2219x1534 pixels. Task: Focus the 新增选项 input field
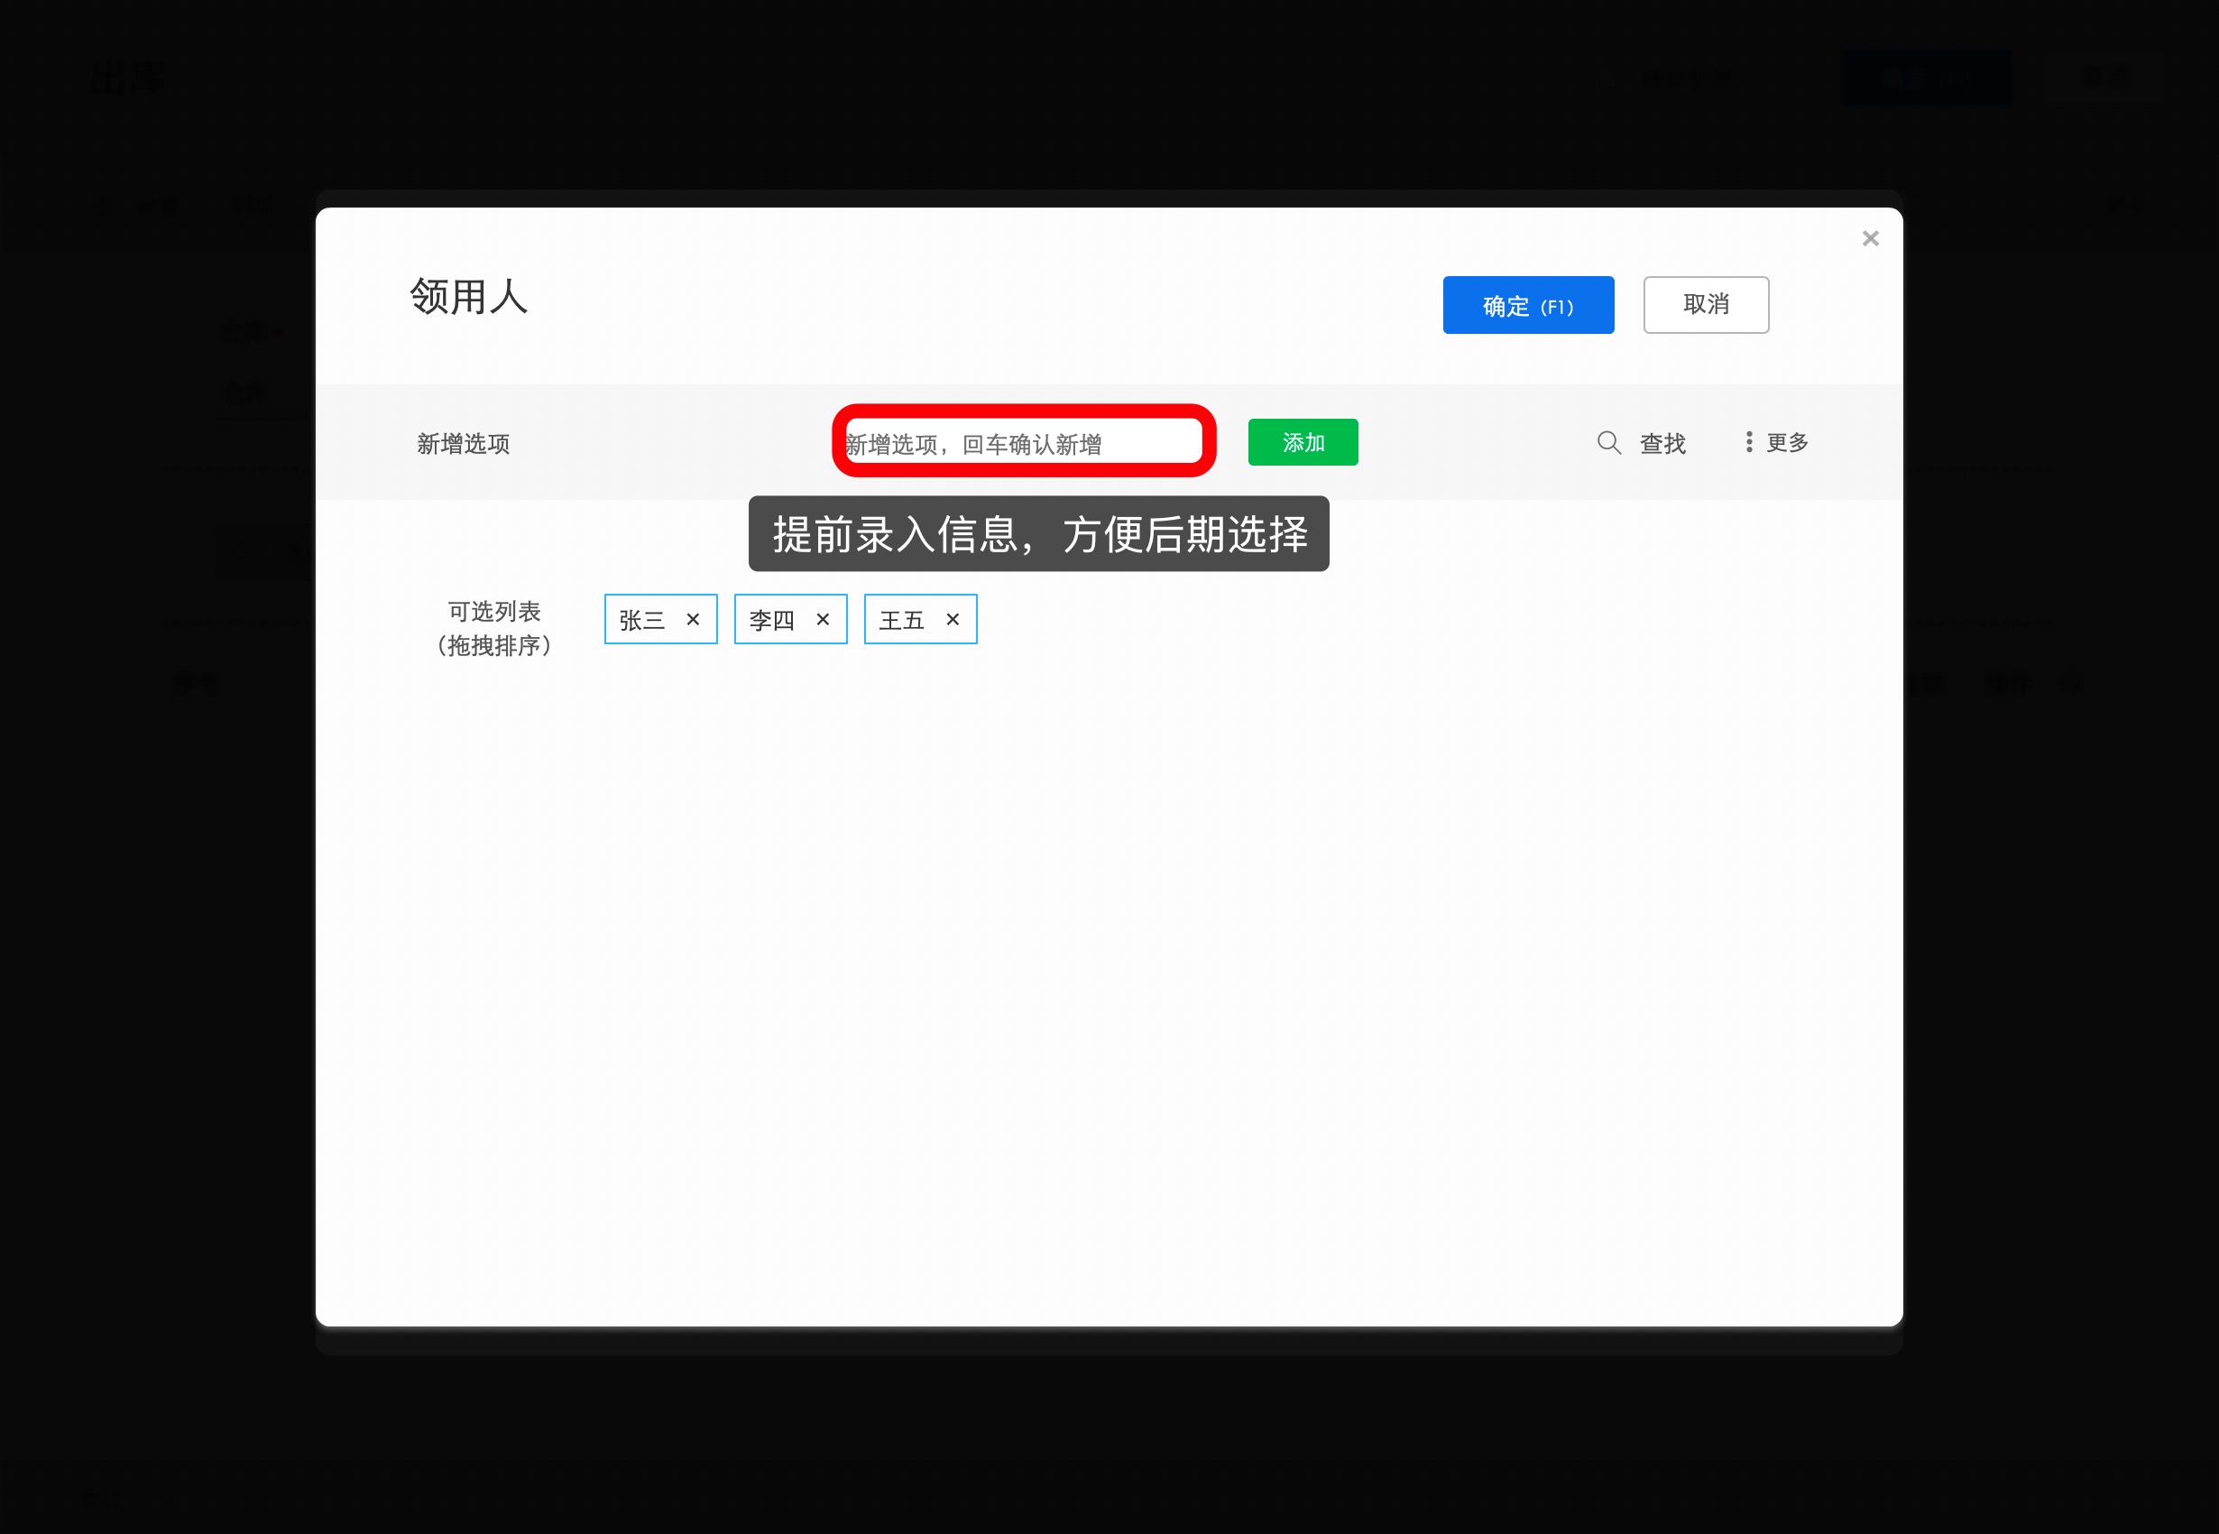(1023, 443)
